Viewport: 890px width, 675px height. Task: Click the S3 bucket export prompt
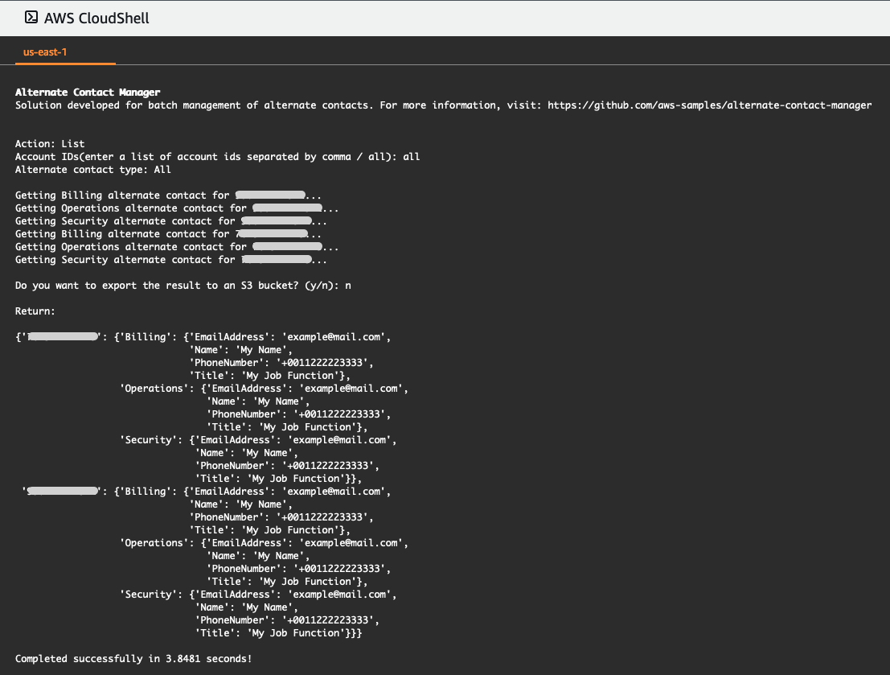183,286
